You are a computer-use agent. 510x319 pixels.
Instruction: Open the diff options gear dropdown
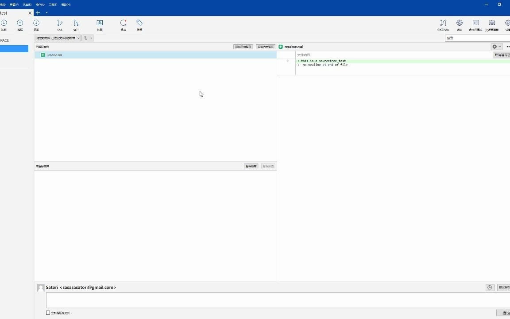pyautogui.click(x=496, y=47)
